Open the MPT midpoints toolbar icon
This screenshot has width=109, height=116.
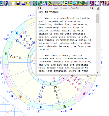pyautogui.click(x=50, y=3)
